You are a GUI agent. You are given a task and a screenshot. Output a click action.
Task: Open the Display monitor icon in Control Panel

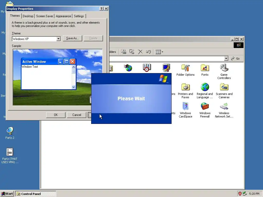click(x=166, y=68)
